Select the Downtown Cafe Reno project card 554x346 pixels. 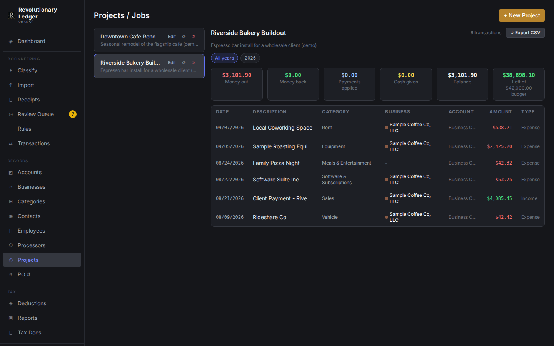(x=149, y=40)
